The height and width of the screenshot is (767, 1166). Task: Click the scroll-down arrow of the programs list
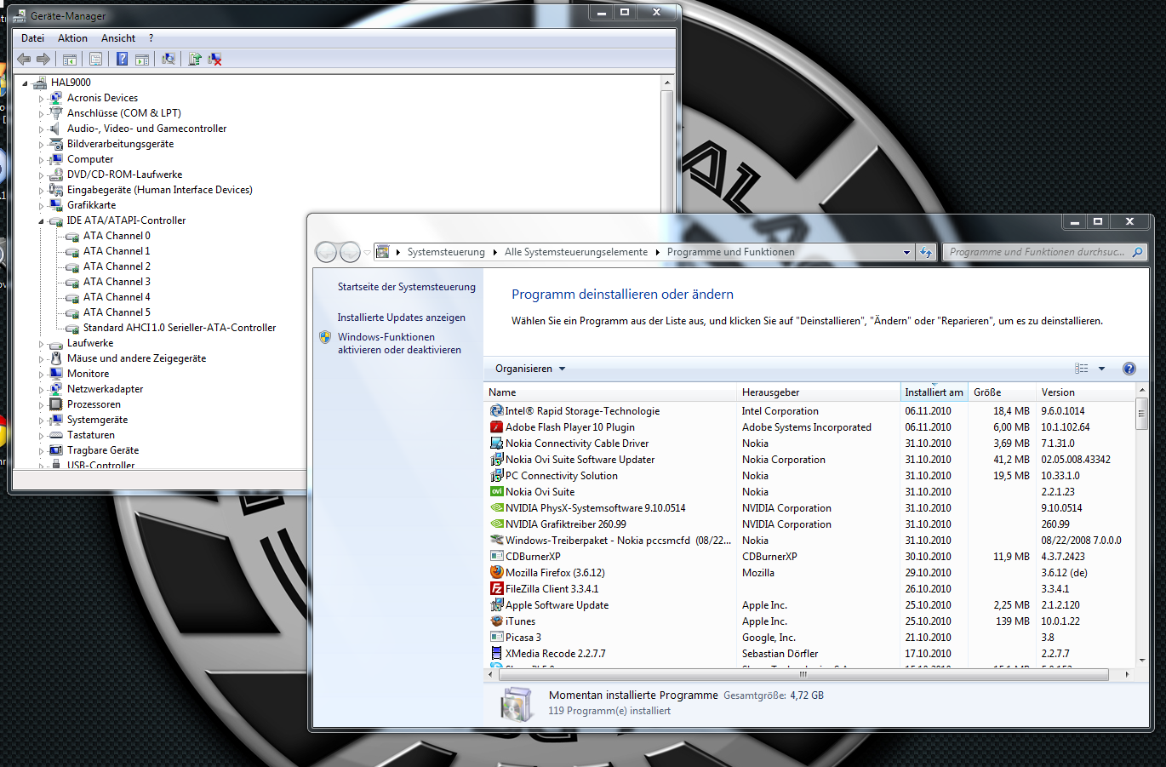(x=1141, y=660)
